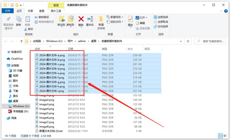Screen dimensions: 230x140
Task: Click Copy Path (复制路径)
Action: tap(42, 17)
